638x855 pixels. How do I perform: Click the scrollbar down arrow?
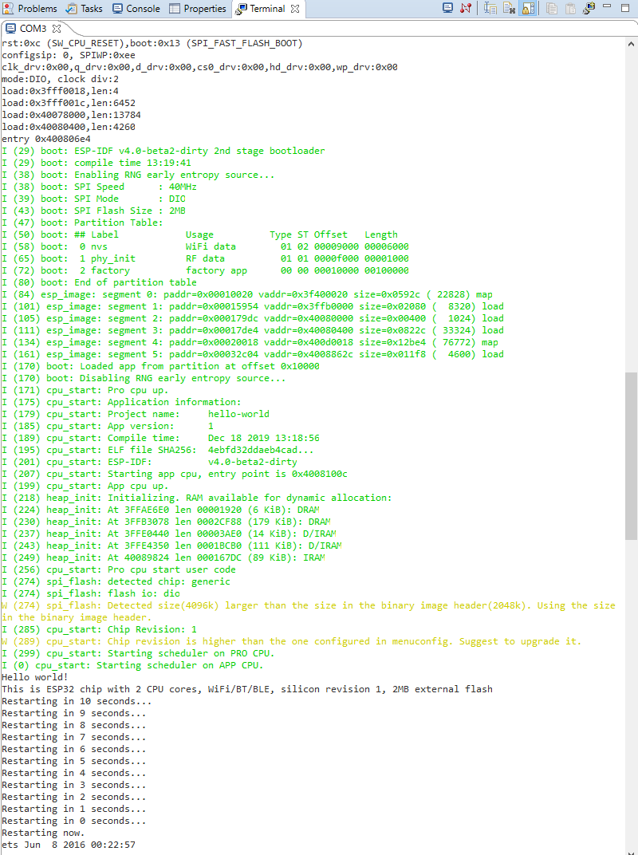[631, 851]
